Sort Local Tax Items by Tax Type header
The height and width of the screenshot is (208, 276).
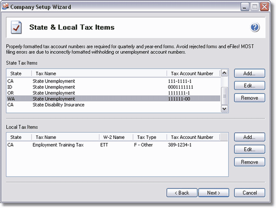[x=150, y=137]
